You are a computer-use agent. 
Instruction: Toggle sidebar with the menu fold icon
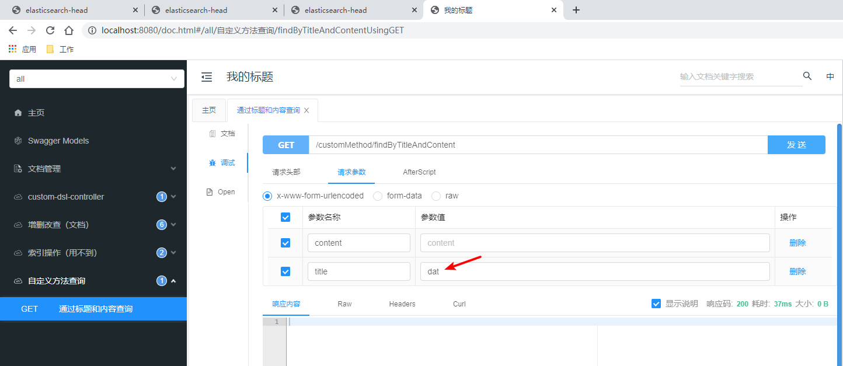[207, 76]
